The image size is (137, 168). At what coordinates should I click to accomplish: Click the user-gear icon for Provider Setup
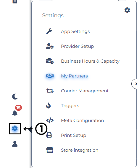(x=50, y=46)
